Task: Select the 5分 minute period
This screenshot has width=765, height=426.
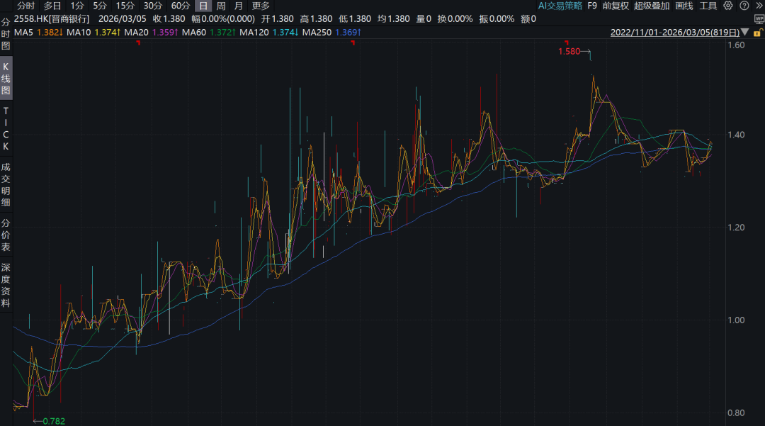Action: 100,6
